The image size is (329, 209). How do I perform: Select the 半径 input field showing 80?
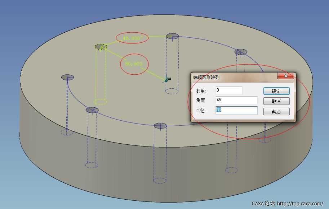click(236, 110)
